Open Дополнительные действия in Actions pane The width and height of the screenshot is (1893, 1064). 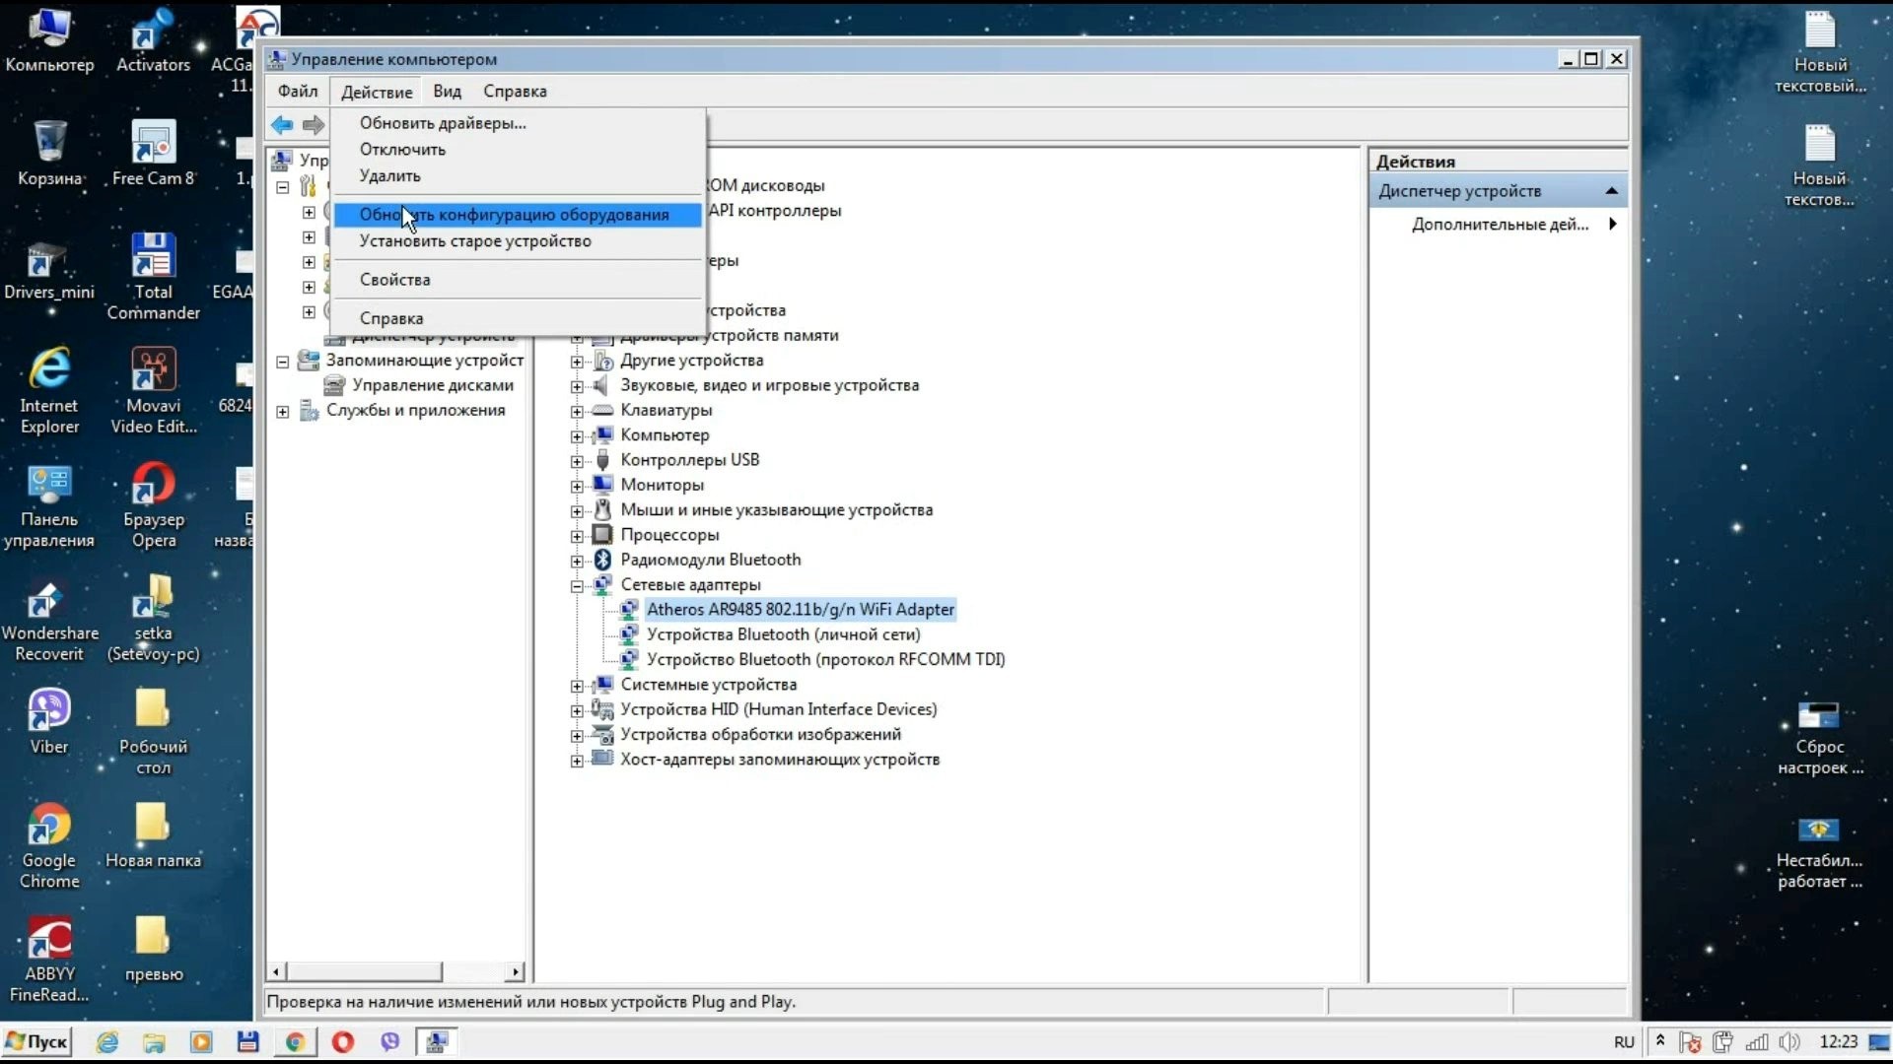point(1500,225)
